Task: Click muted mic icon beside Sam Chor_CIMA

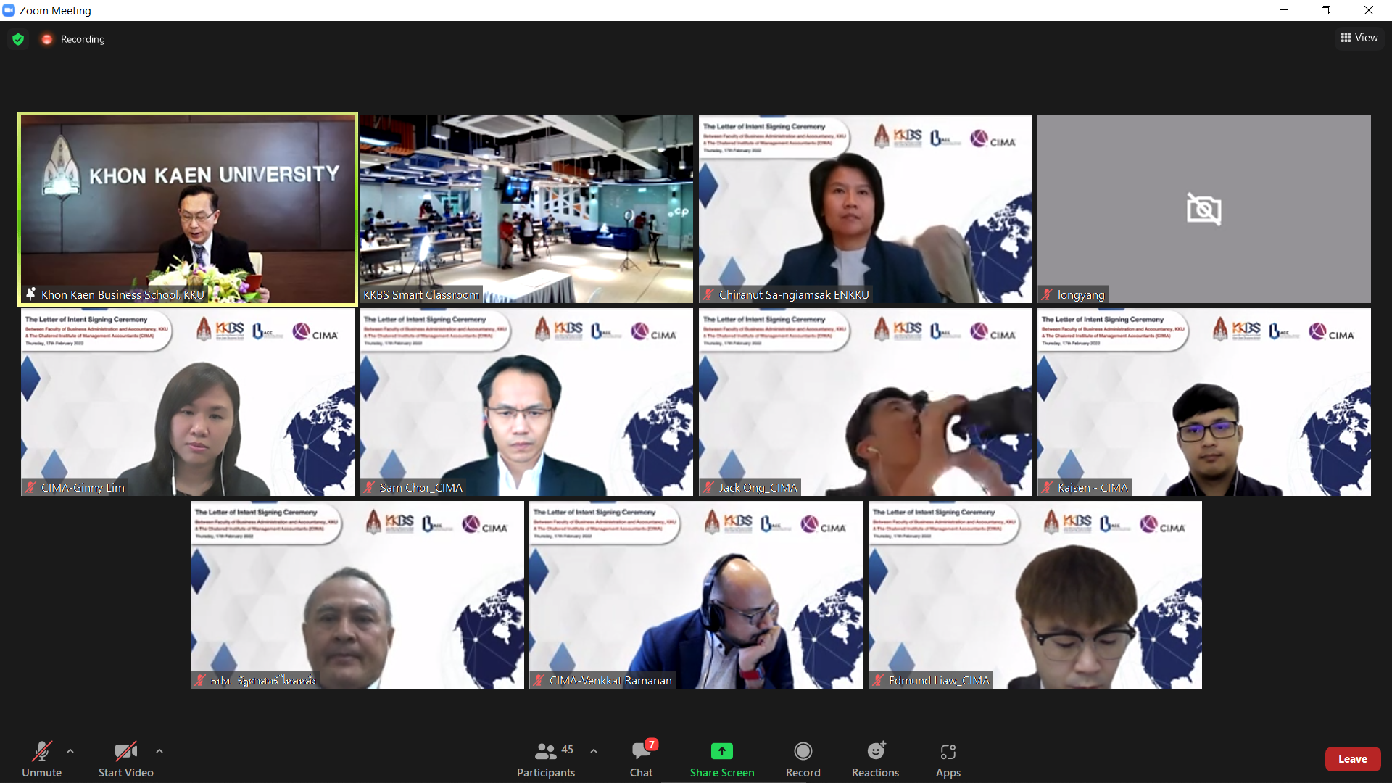Action: click(x=369, y=487)
